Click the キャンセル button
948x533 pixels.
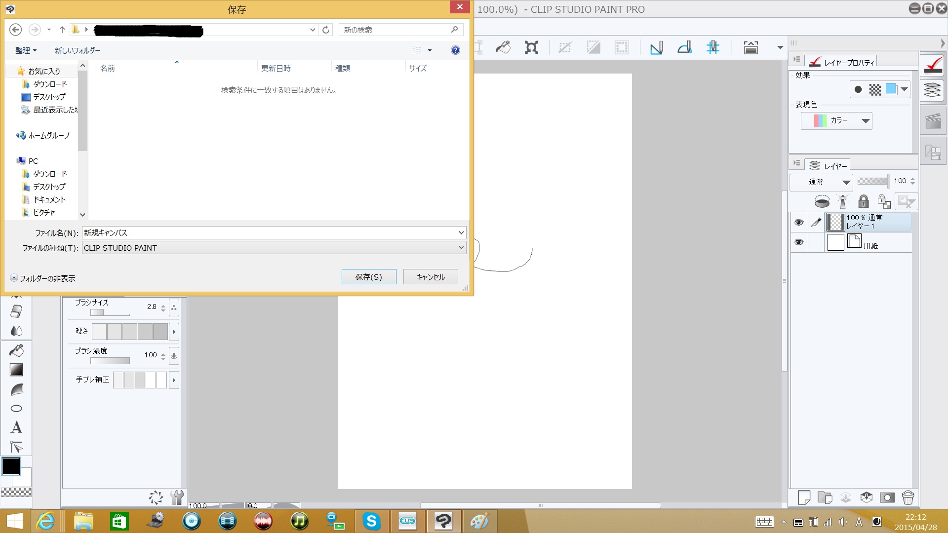click(430, 277)
